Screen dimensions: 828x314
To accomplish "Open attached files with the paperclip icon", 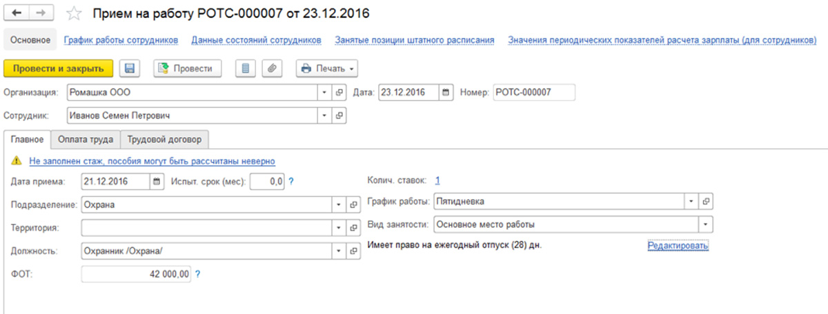I will click(272, 68).
